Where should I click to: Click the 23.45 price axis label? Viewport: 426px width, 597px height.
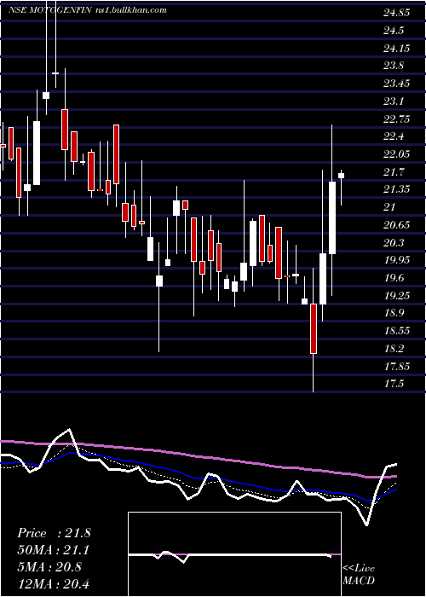click(396, 84)
